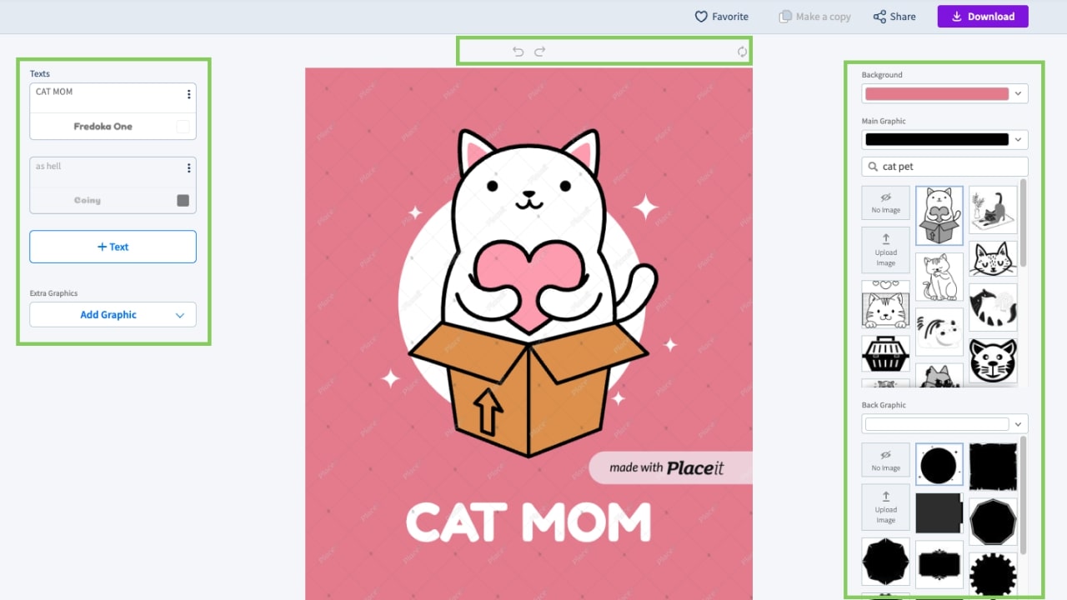Open the Add Graphic dropdown
The image size is (1067, 600).
pos(113,315)
